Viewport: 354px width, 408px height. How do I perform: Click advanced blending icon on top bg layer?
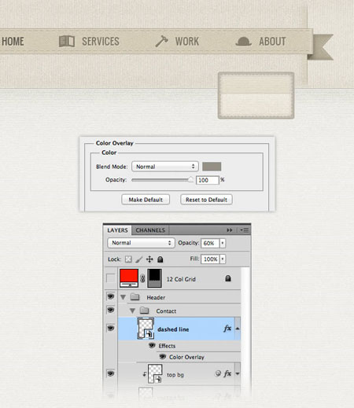218,373
